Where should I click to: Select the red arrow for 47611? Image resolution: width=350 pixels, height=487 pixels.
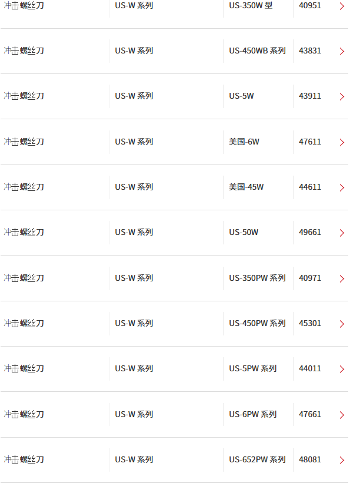click(342, 142)
